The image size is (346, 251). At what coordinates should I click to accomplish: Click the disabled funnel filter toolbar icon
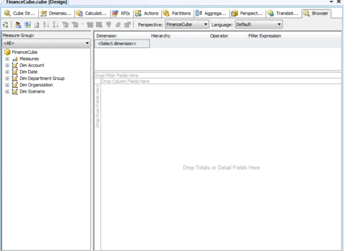109,24
